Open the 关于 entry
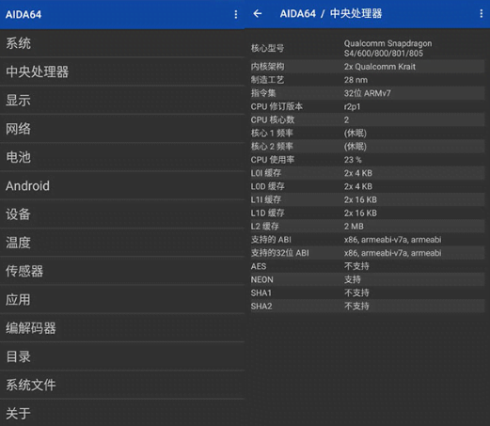Screen dimensions: 490x426 (x=122, y=413)
